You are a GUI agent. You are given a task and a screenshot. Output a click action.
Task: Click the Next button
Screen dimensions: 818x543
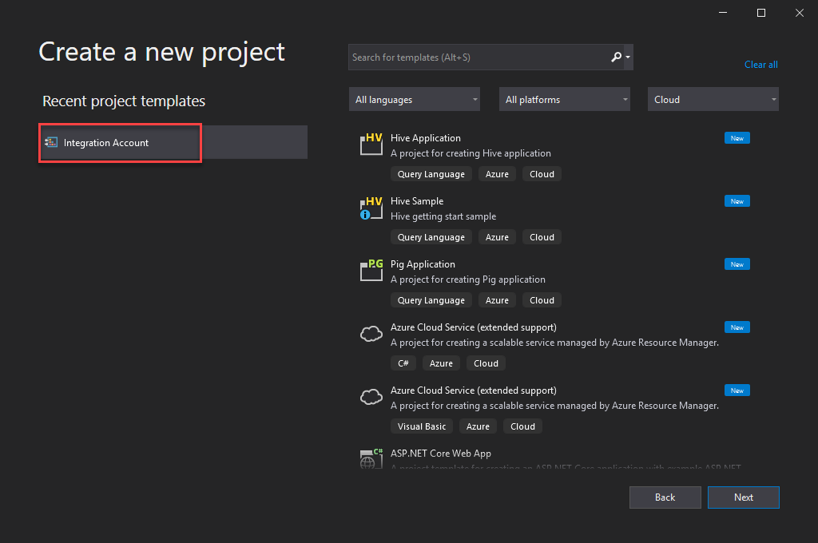[x=744, y=497]
